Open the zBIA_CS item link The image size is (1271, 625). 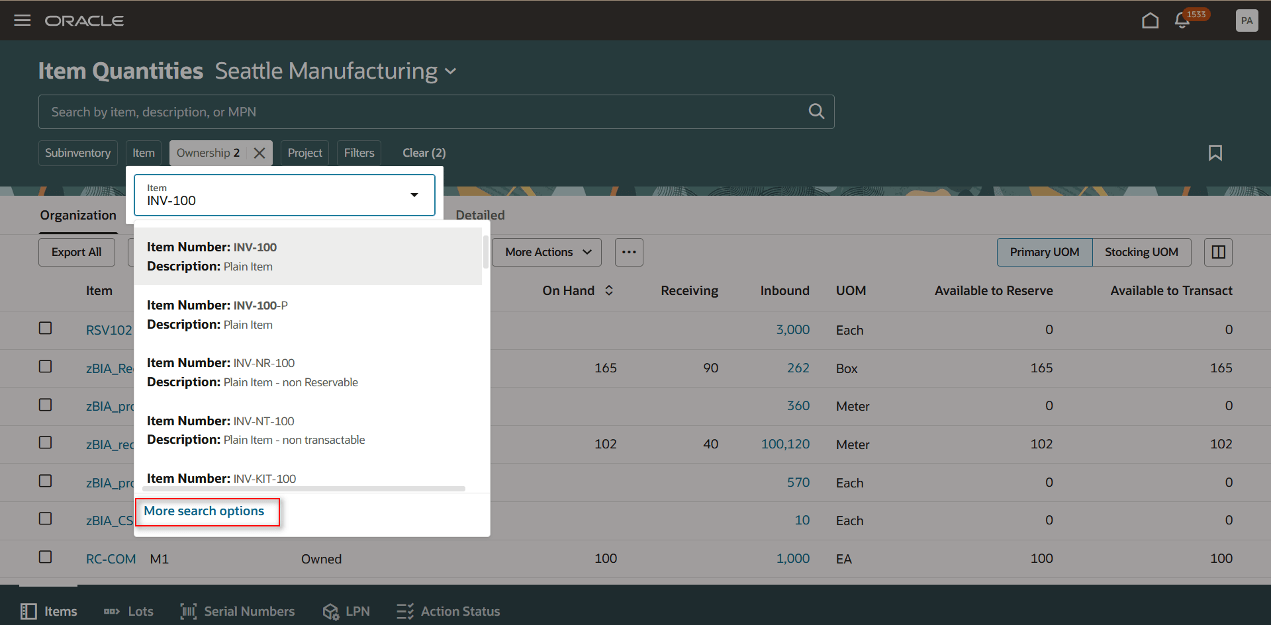tap(109, 521)
